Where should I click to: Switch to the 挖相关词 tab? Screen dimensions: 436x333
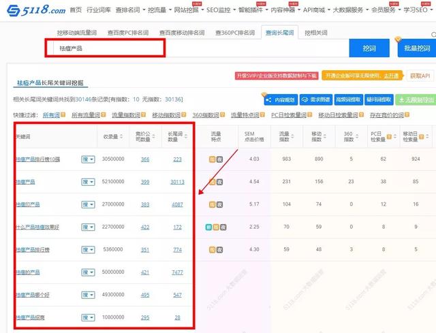(315, 33)
